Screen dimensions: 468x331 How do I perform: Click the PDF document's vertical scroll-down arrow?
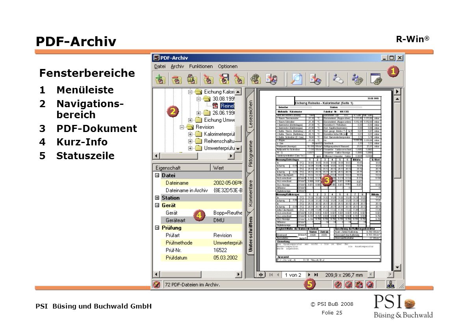tap(397, 268)
